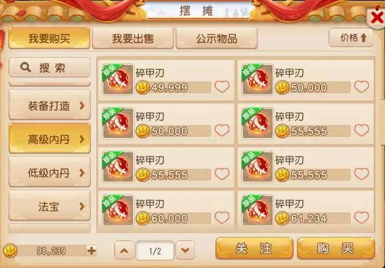Toggle the 价格 sort order
Image resolution: width=385 pixels, height=268 pixels.
(x=351, y=37)
